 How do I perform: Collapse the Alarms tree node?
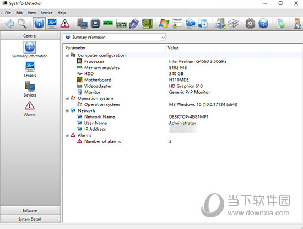[x=67, y=135]
